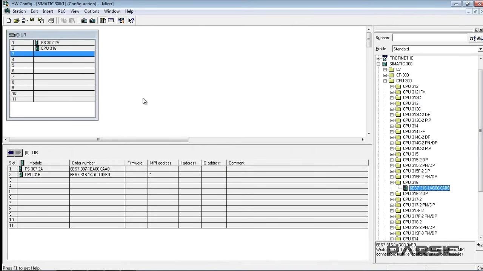
Task: Click the Address Overview window icon
Action: pos(111,20)
